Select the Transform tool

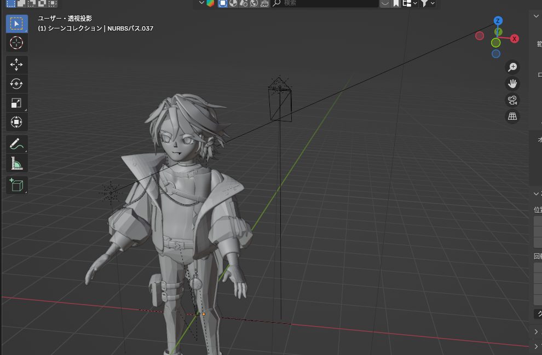(x=16, y=122)
